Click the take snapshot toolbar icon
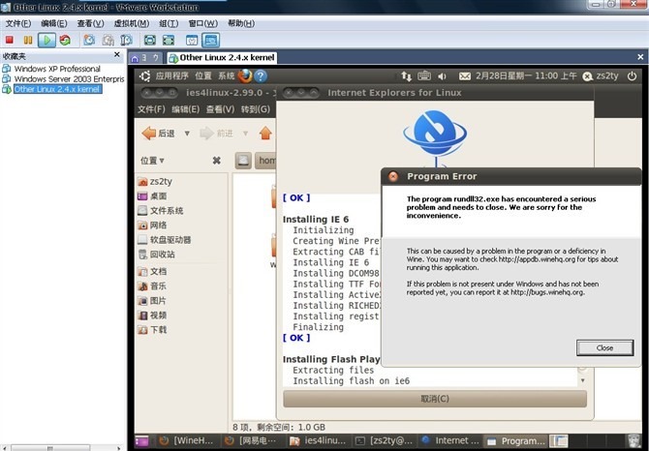Screen dimensions: 649x451 [89, 40]
